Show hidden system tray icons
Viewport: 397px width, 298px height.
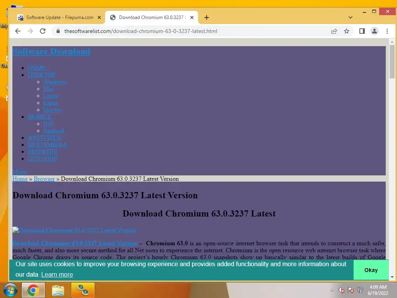tap(332, 290)
